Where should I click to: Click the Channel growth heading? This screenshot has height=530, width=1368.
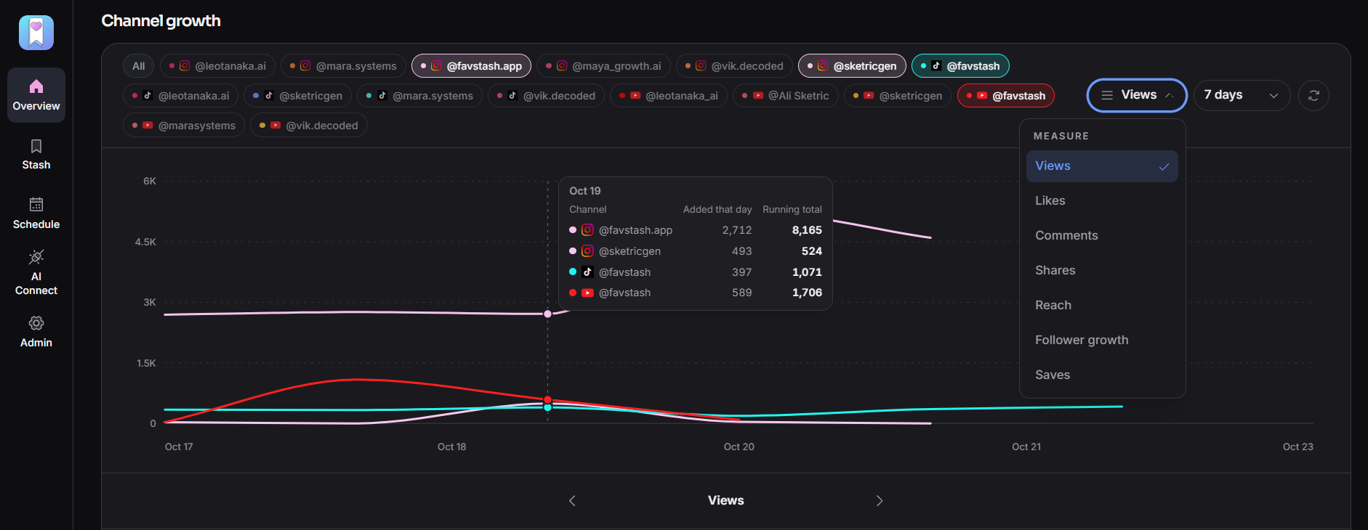[161, 21]
